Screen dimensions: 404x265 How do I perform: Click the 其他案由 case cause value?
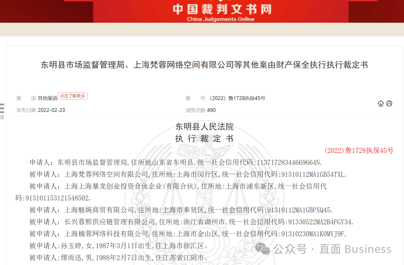point(48,99)
